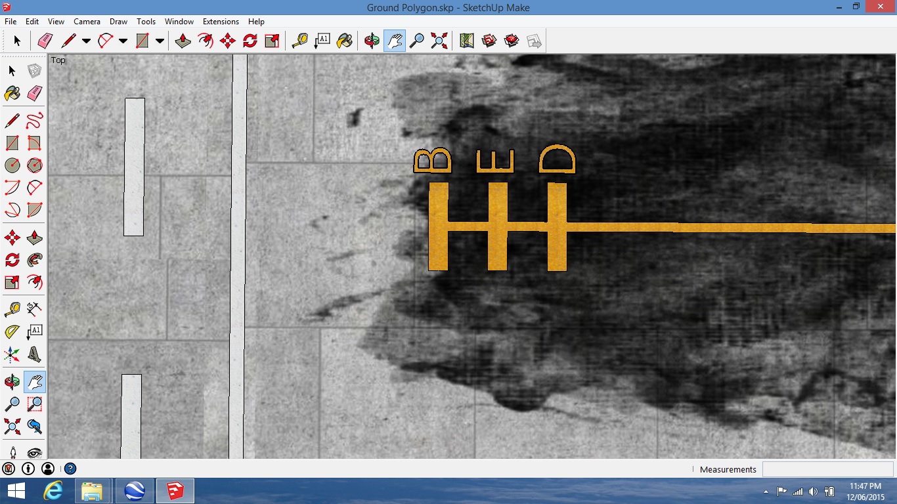Expand the arc tools dropdown arrow
Viewport: 897px width, 504px height.
[123, 41]
